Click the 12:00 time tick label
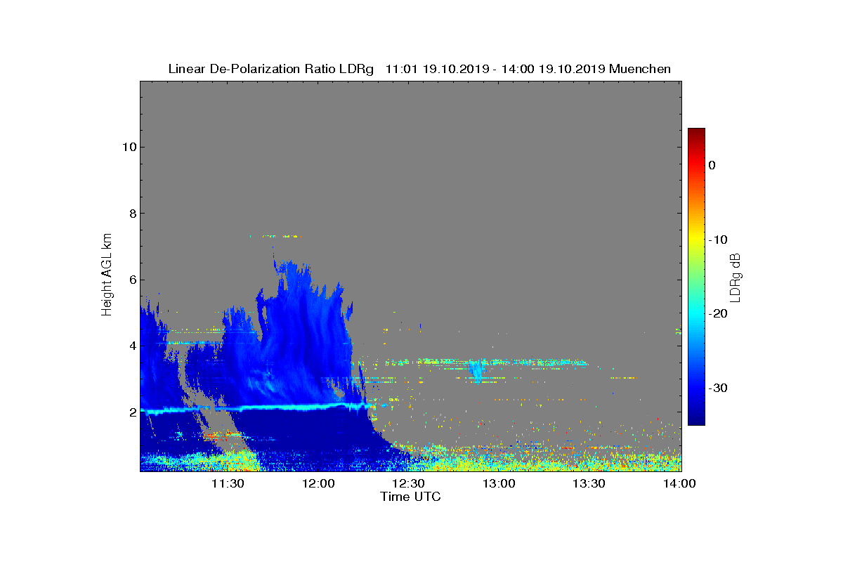The image size is (843, 562). [318, 484]
